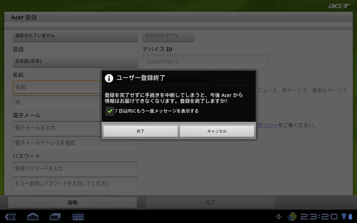The image size is (357, 223).
Task: Click the Acer 登録 title text
Action: click(x=24, y=17)
